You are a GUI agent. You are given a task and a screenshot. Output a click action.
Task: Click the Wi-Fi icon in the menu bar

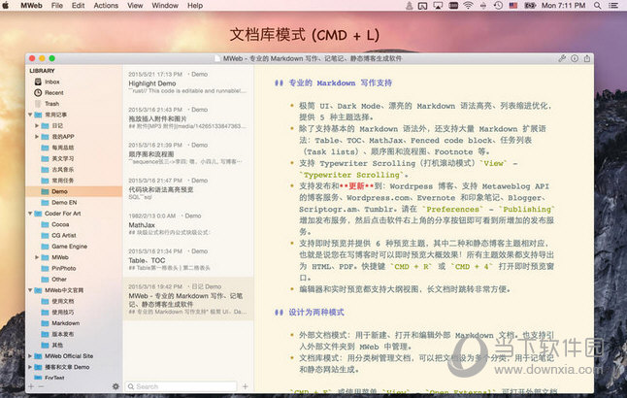[468, 6]
